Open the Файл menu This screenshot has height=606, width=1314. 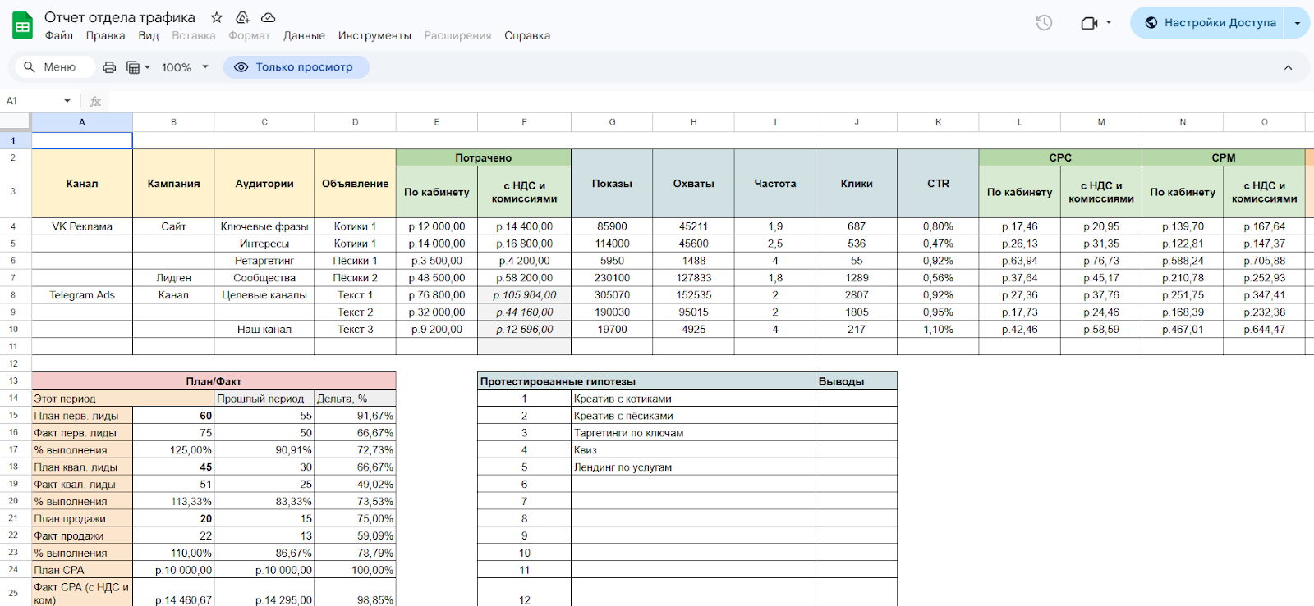[x=59, y=36]
